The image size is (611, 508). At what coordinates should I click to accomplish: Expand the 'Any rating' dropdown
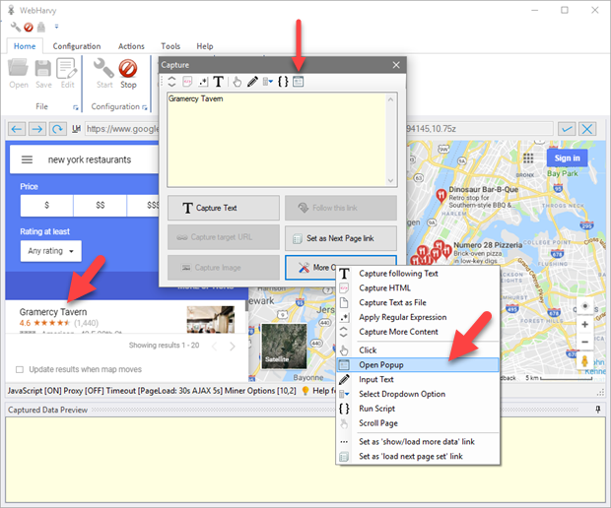point(49,250)
